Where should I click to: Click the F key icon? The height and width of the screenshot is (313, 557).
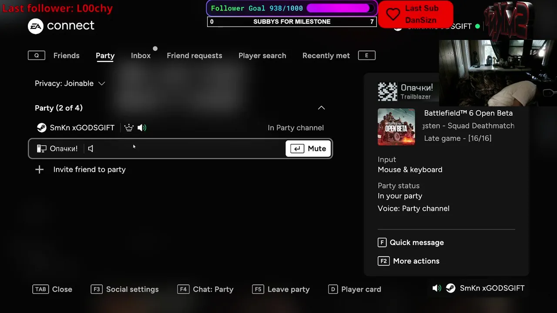tap(382, 243)
